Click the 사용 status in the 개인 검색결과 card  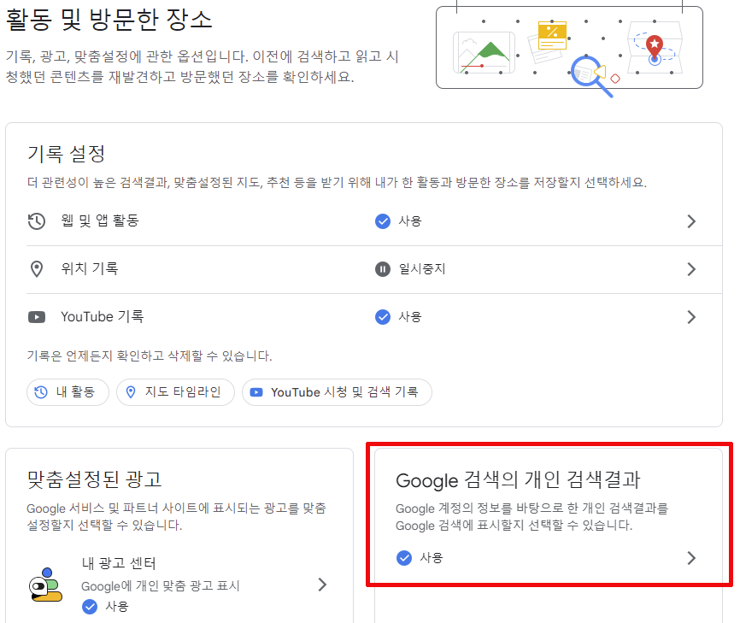pos(432,558)
